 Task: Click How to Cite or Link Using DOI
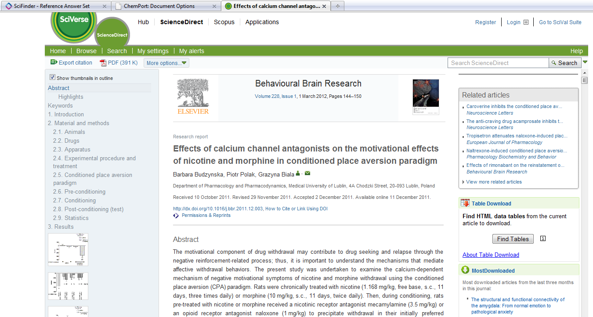(x=296, y=209)
